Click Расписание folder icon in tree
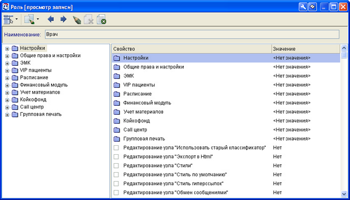Image resolution: width=350 pixels, height=200 pixels. [15, 78]
